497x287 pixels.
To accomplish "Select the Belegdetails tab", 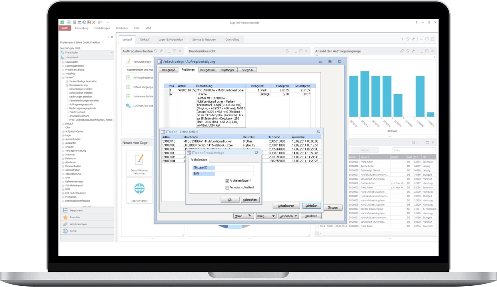I will pyautogui.click(x=208, y=70).
